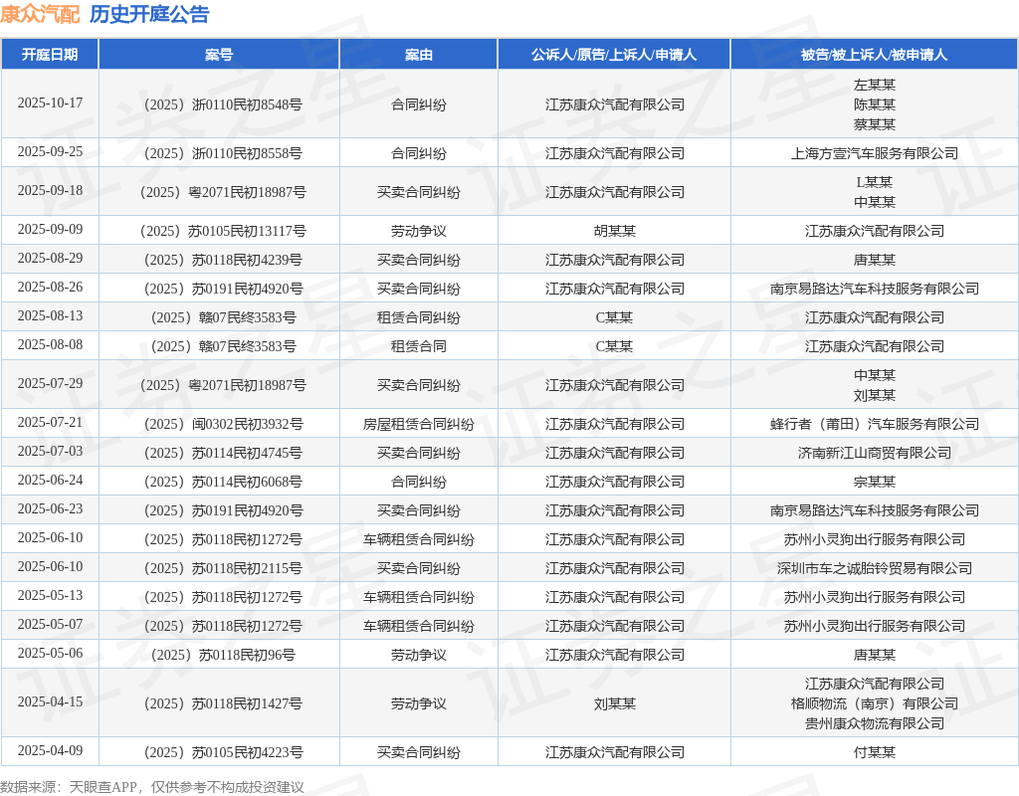Screen dimensions: 1019x796
Task: Select date cell 2025-09-25
Action: coord(50,152)
